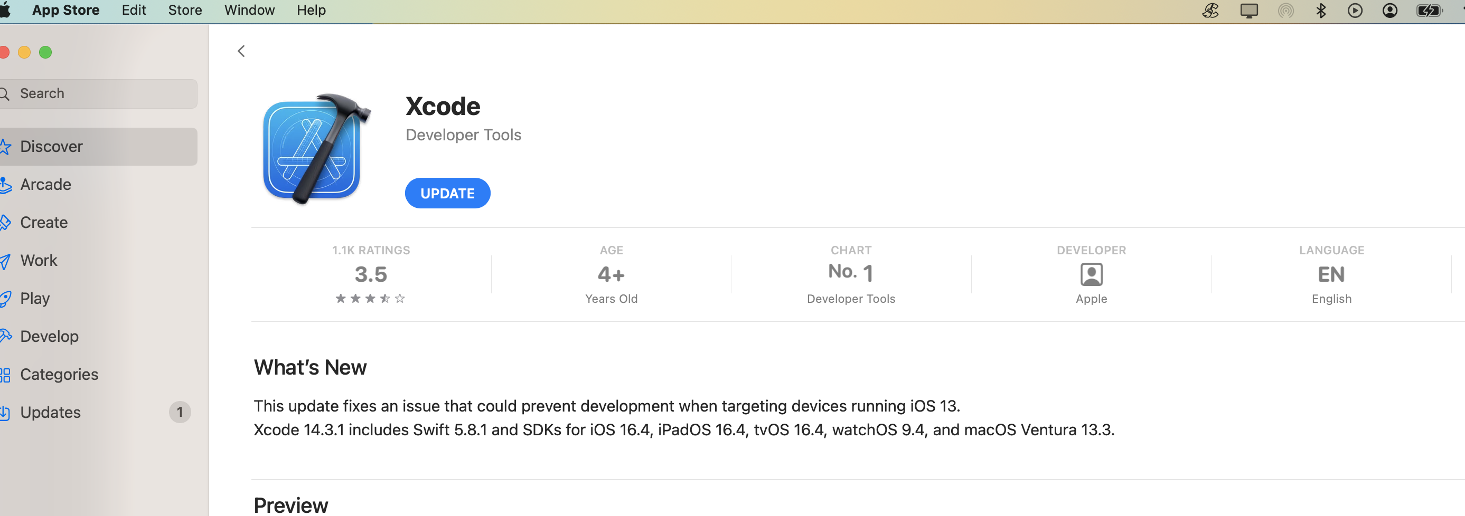Screen dimensions: 1465x516
Task: Click the No. 1 chart ranking
Action: coord(850,273)
